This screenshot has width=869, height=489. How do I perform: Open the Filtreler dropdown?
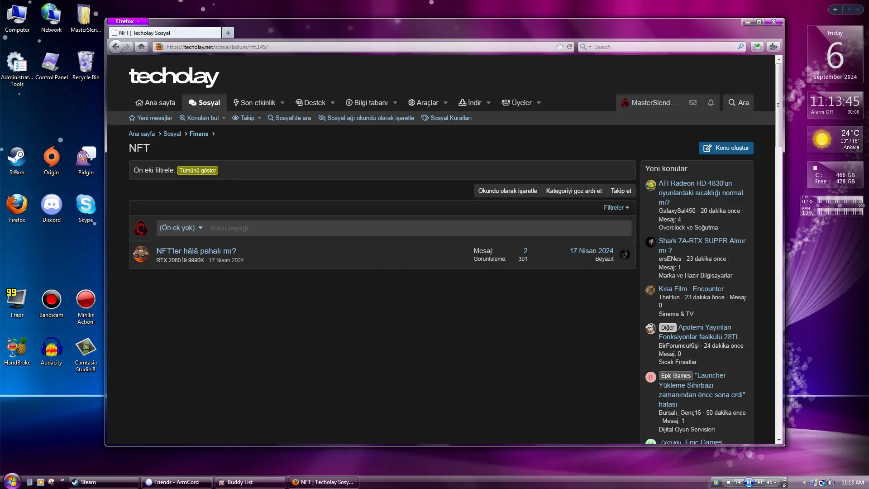pyautogui.click(x=616, y=208)
